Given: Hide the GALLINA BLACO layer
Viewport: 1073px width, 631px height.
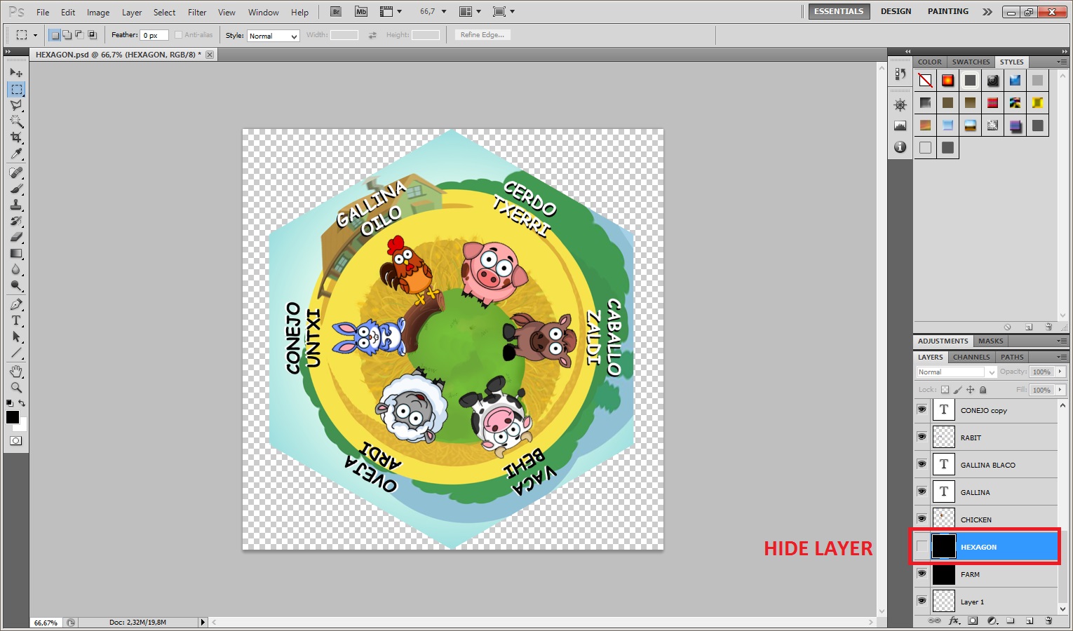Looking at the screenshot, I should point(922,464).
